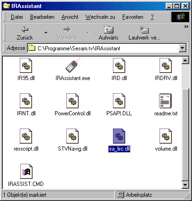The height and width of the screenshot is (201, 192).
Task: Click the scrollbar up arrow
Action: pyautogui.click(x=185, y=60)
